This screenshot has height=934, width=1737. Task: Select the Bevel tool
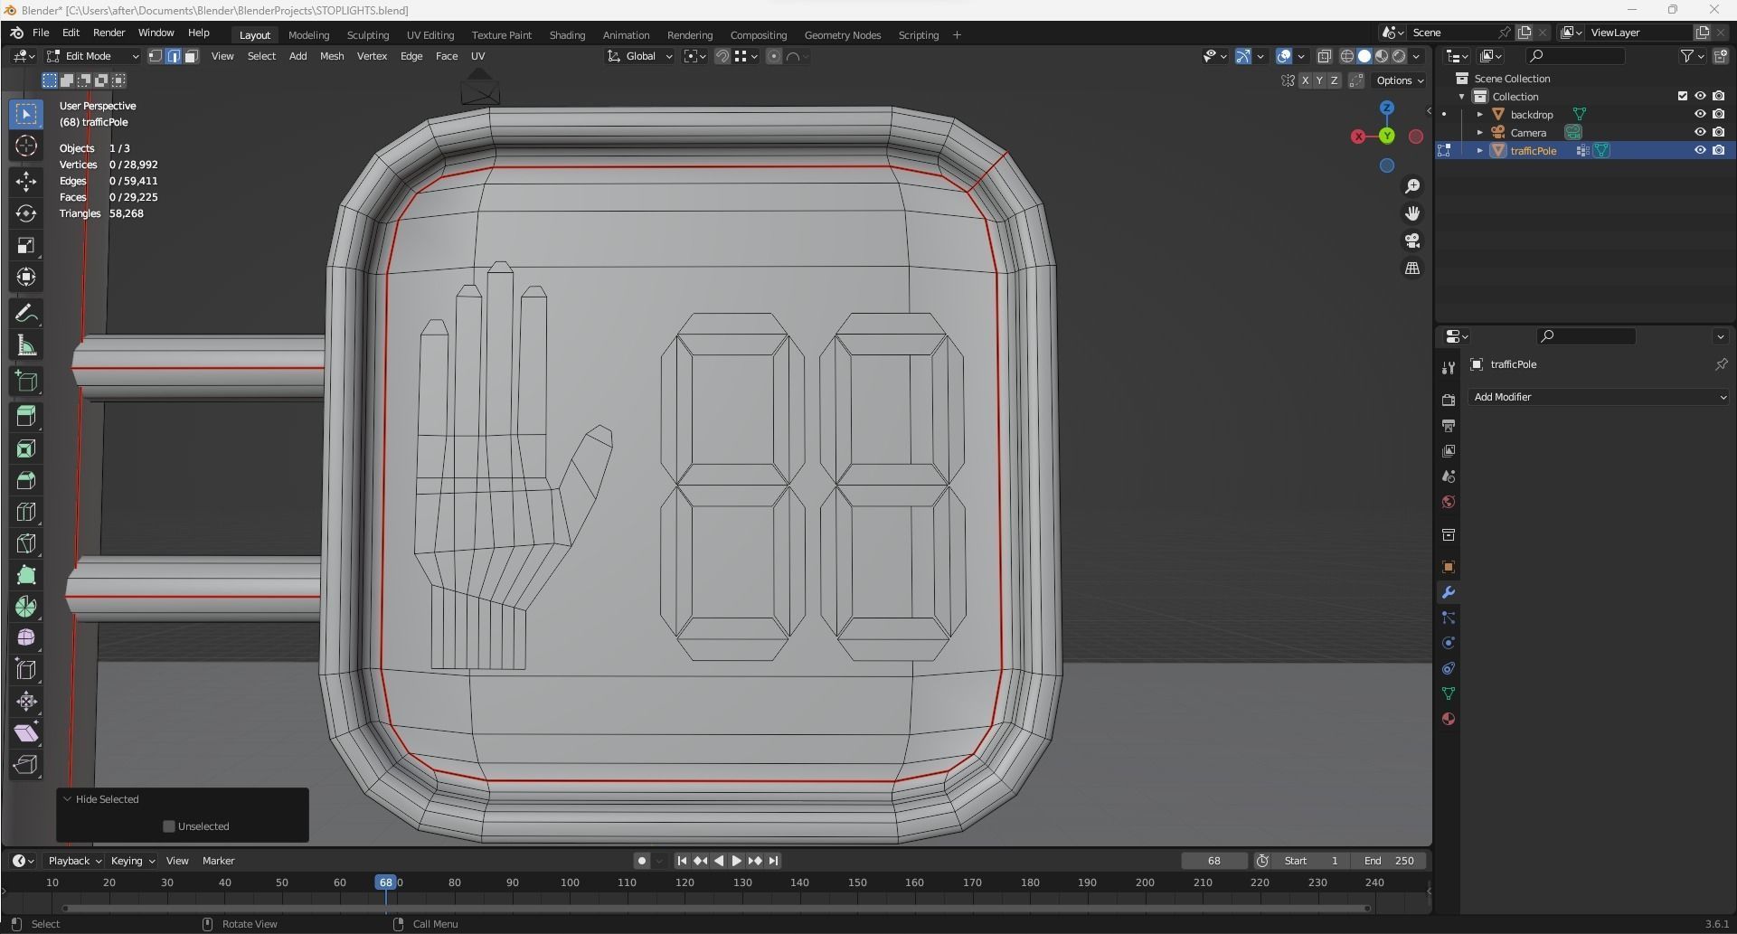coord(26,480)
